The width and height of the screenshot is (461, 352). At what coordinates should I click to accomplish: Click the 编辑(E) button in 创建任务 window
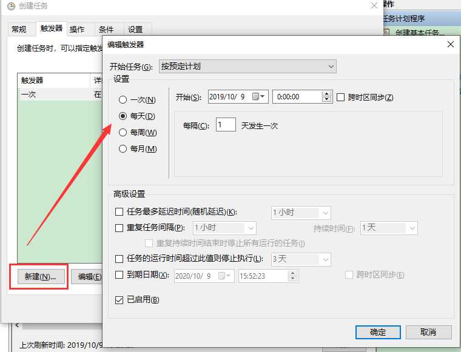click(87, 276)
